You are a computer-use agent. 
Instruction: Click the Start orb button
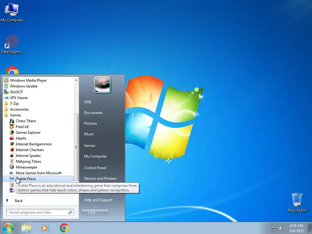(8, 228)
